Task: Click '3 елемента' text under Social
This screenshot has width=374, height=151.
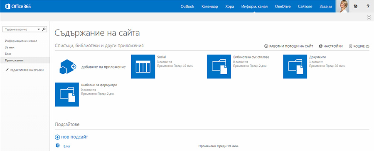Action: [164, 62]
